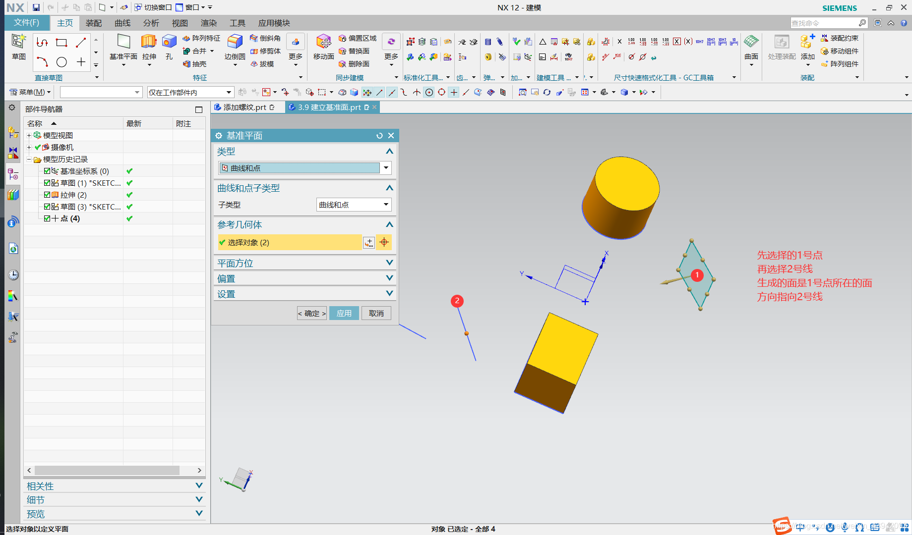
Task: Switch to 添加螺纹.prt document tab
Action: [x=244, y=107]
